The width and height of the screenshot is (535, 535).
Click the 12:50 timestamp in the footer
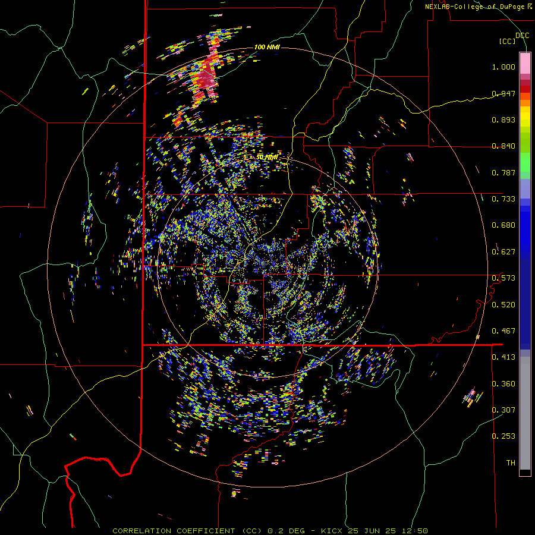pyautogui.click(x=414, y=531)
